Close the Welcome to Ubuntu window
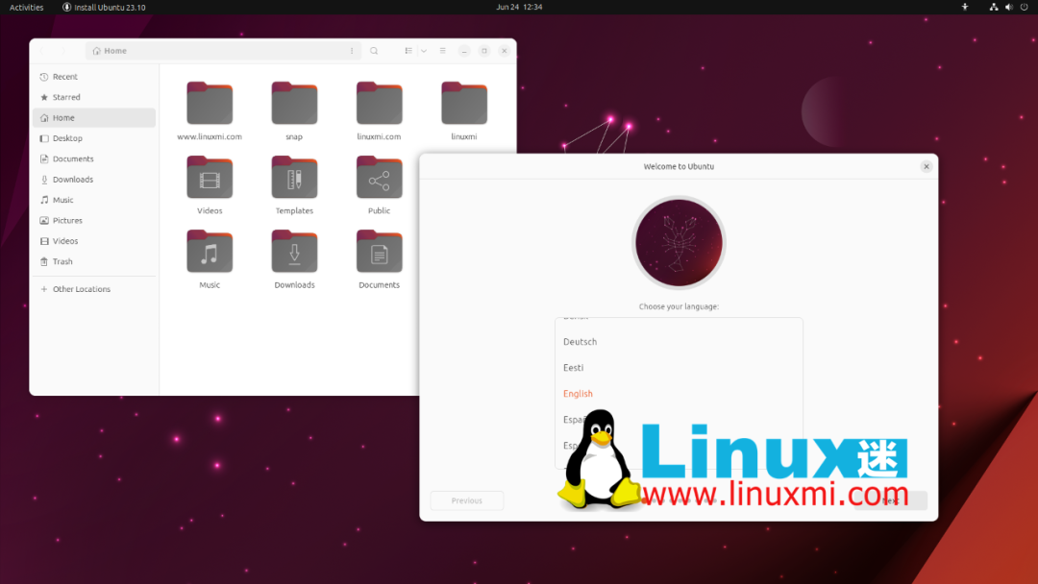 click(x=927, y=167)
